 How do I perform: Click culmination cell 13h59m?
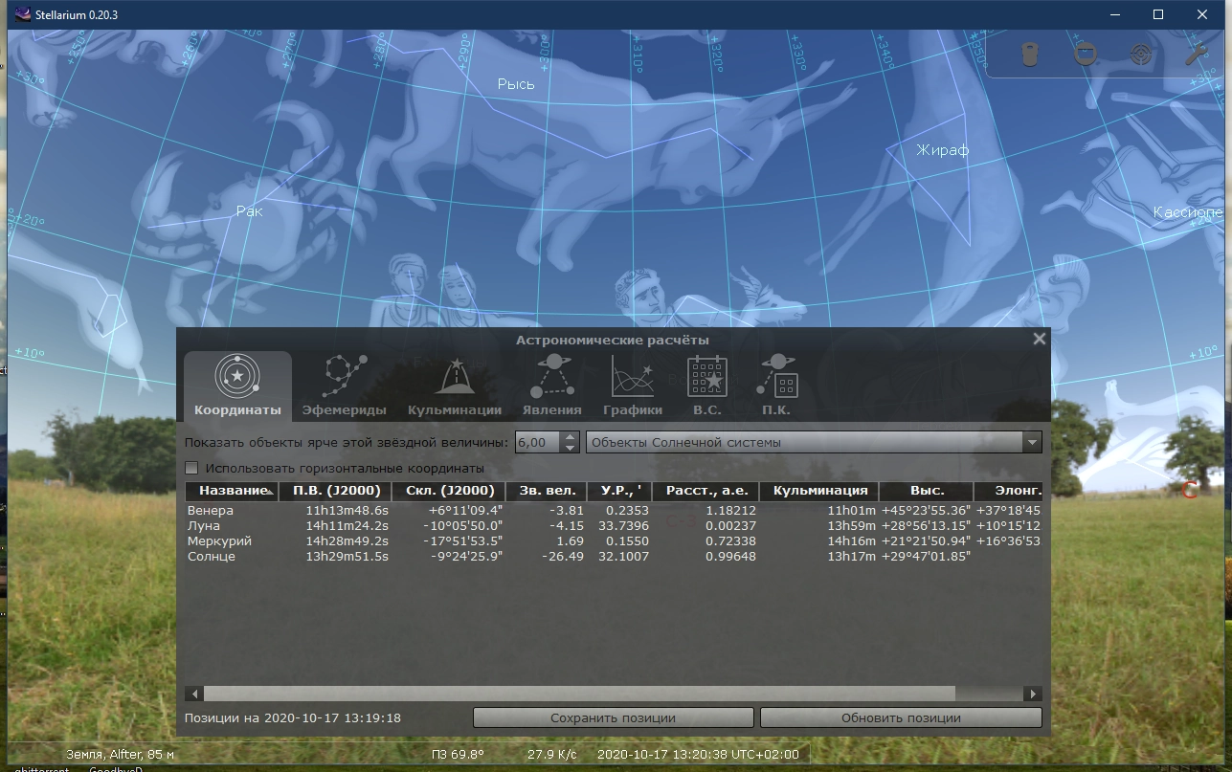coord(852,526)
